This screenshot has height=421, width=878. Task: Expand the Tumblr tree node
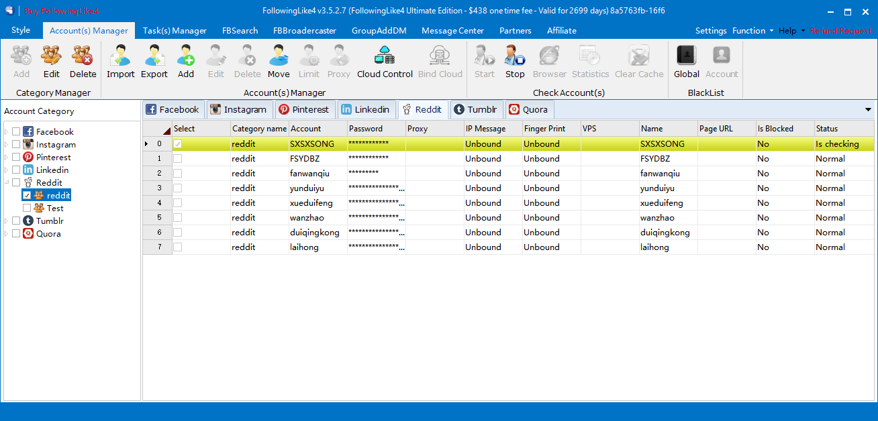tap(7, 221)
